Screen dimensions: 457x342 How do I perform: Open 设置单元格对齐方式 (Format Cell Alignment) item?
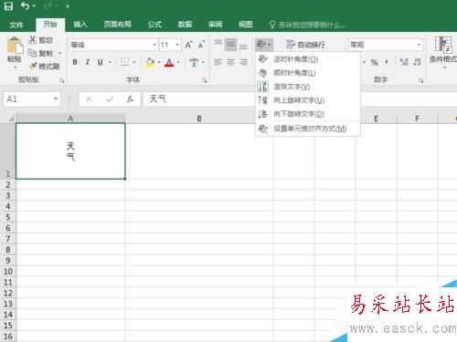click(308, 129)
